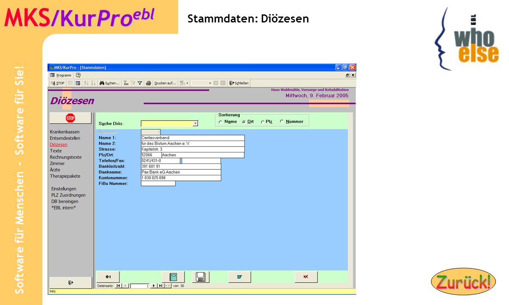Open Rechnungstexte in the sidebar
Screen dimensions: 509x305
(x=66, y=157)
